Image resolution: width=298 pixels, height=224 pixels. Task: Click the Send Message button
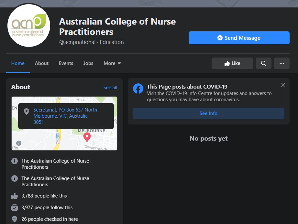[239, 37]
